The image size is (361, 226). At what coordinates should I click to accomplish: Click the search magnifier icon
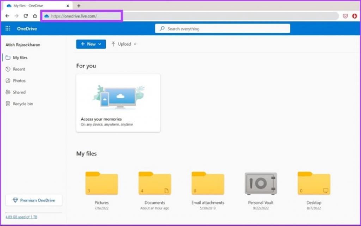click(162, 28)
